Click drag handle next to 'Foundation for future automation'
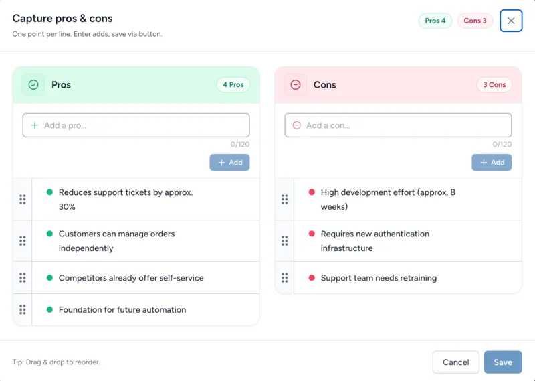This screenshot has height=381, width=535. coord(23,310)
